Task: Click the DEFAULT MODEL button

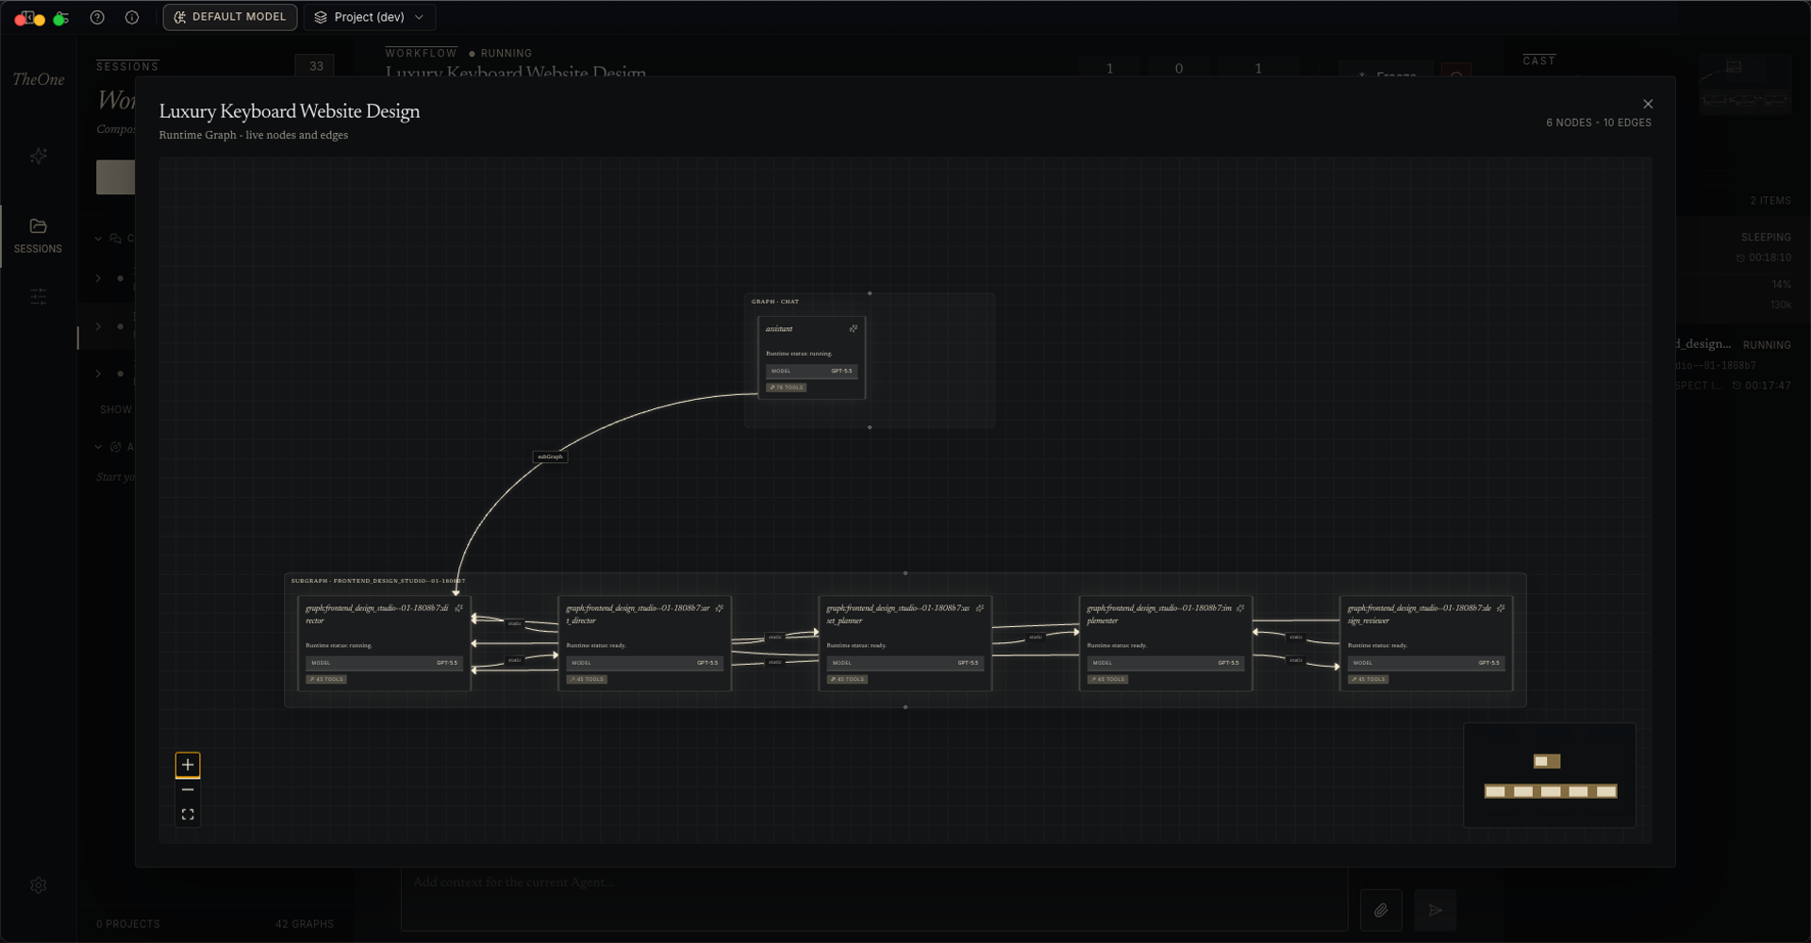Action: pyautogui.click(x=230, y=17)
